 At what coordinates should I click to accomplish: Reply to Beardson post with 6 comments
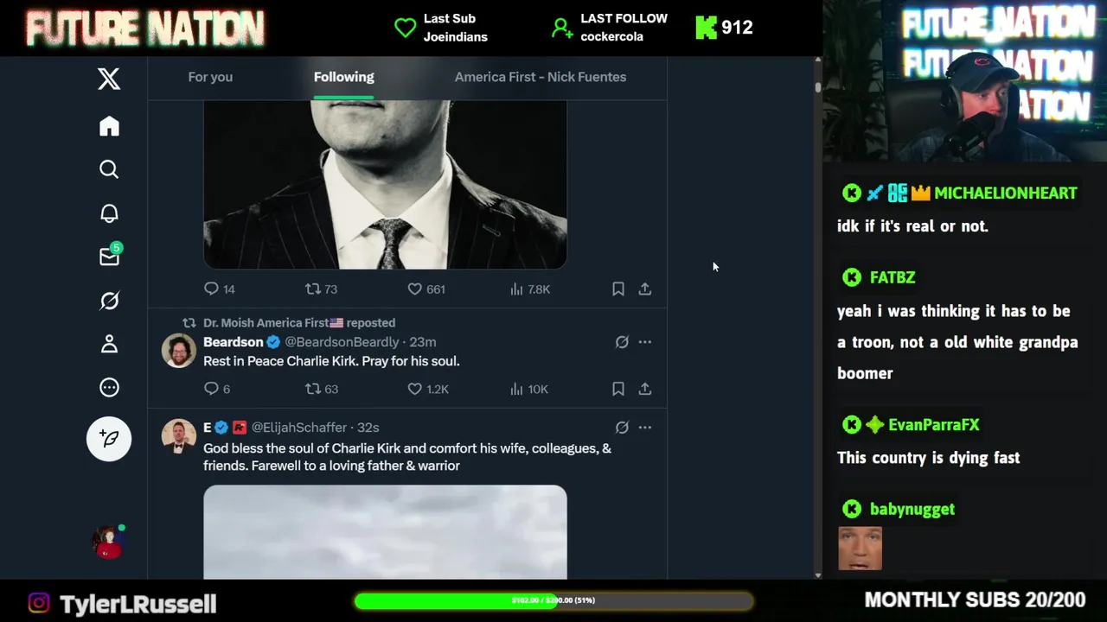(217, 389)
